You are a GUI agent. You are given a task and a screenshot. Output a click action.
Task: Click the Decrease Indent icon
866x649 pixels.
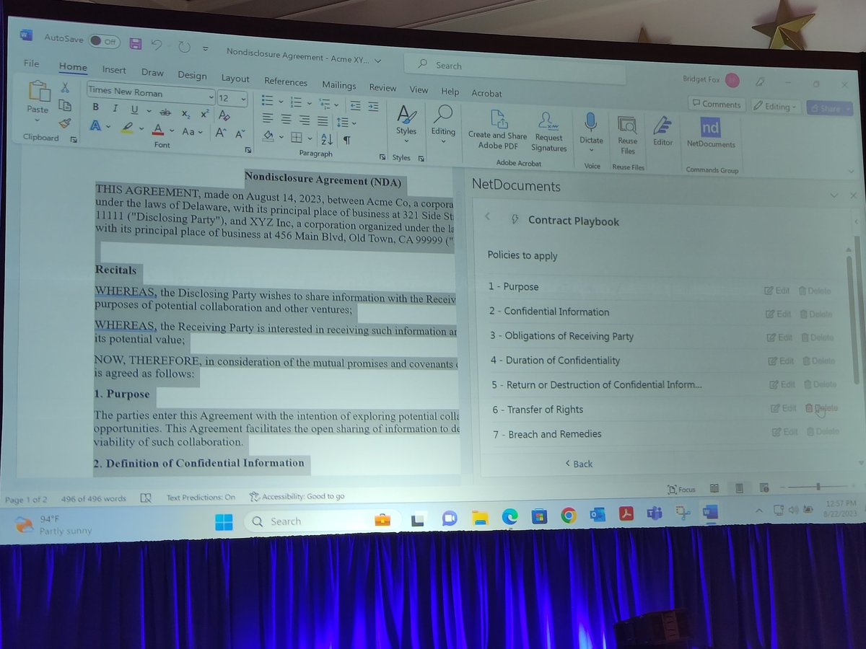tap(354, 105)
